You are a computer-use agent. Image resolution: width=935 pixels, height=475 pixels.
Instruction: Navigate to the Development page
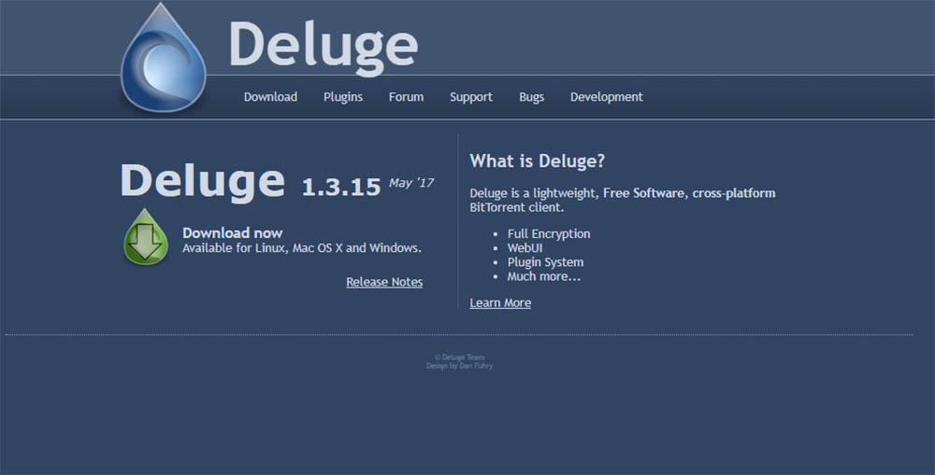coord(606,97)
